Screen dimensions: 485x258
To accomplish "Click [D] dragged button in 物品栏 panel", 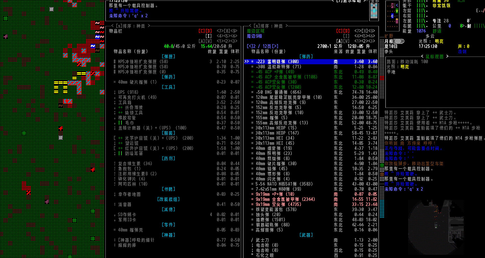I will click(209, 31).
